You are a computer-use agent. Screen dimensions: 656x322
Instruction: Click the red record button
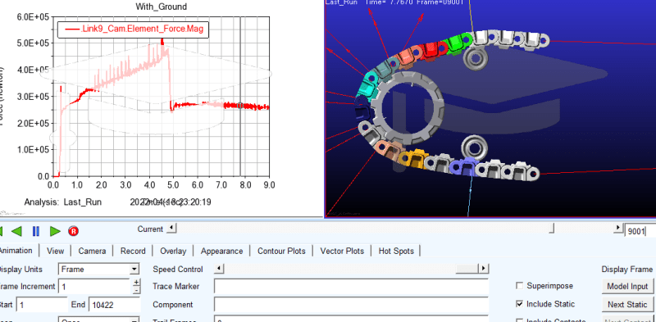click(74, 231)
